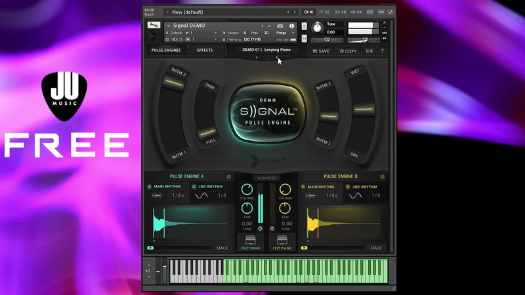Screen dimensions: 525x295
Task: Select Engine B main rhythm waveform shape
Action: pyautogui.click(x=311, y=195)
